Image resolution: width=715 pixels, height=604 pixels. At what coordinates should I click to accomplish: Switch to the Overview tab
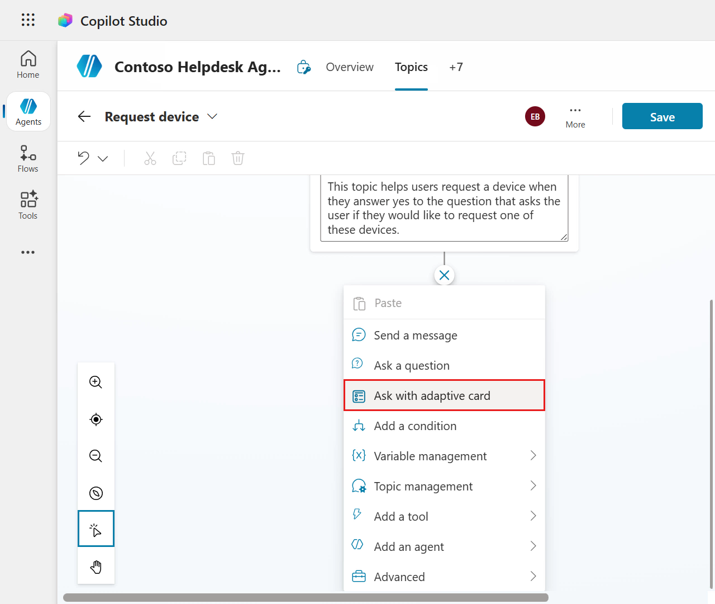(x=349, y=67)
